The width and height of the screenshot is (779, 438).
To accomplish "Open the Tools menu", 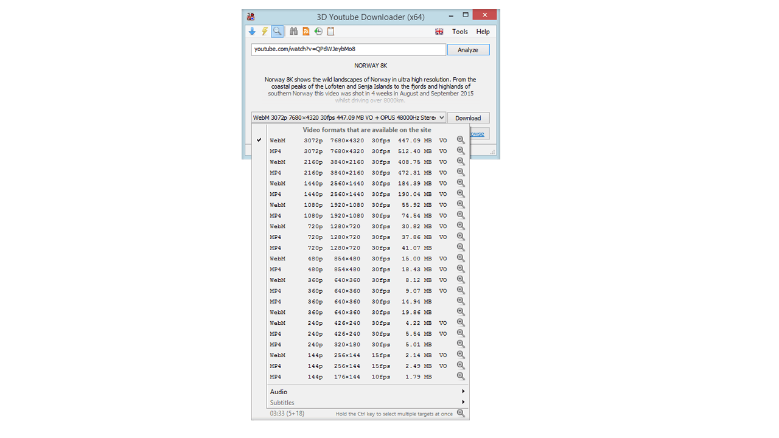I will tap(459, 31).
